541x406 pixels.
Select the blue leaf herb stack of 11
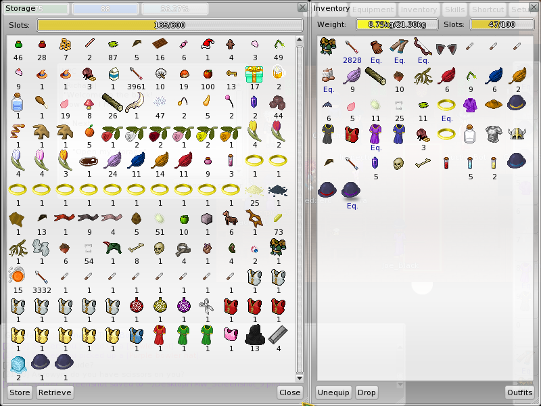pos(137,160)
